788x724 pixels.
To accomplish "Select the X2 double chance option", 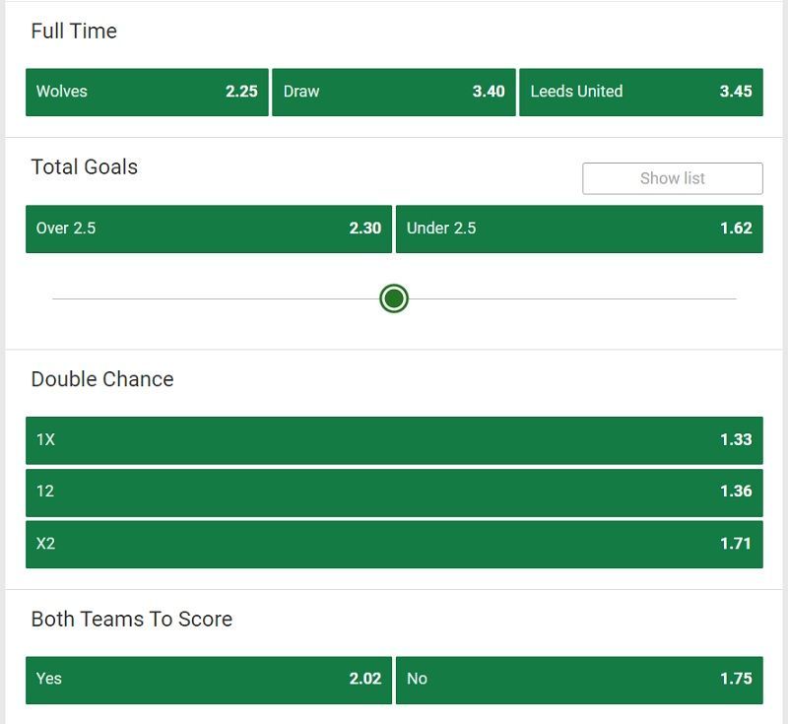I will (394, 544).
